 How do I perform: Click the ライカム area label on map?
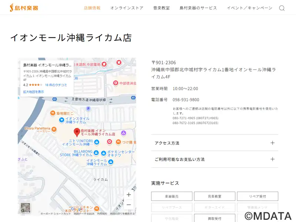[x=100, y=179]
